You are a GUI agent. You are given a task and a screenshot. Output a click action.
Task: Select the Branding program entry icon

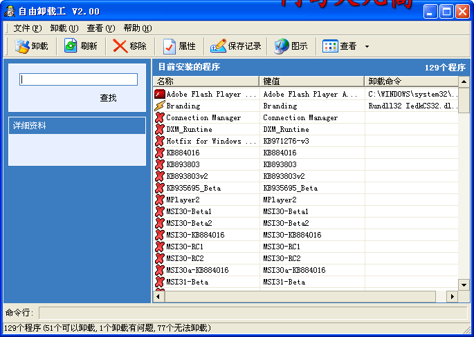tap(160, 106)
